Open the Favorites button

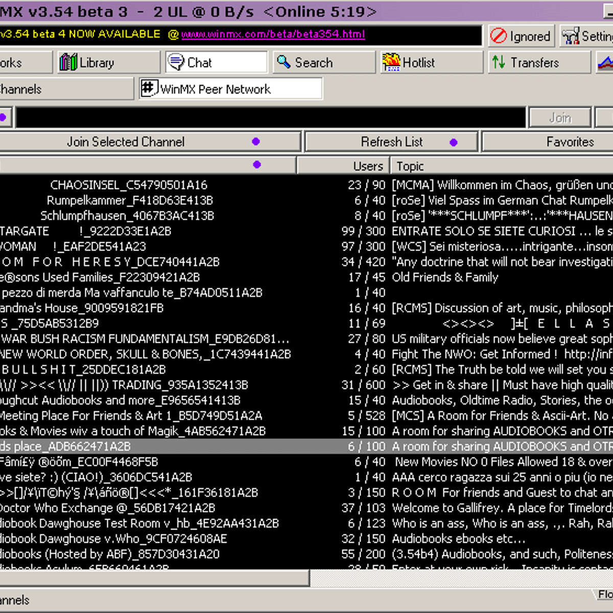click(x=548, y=142)
